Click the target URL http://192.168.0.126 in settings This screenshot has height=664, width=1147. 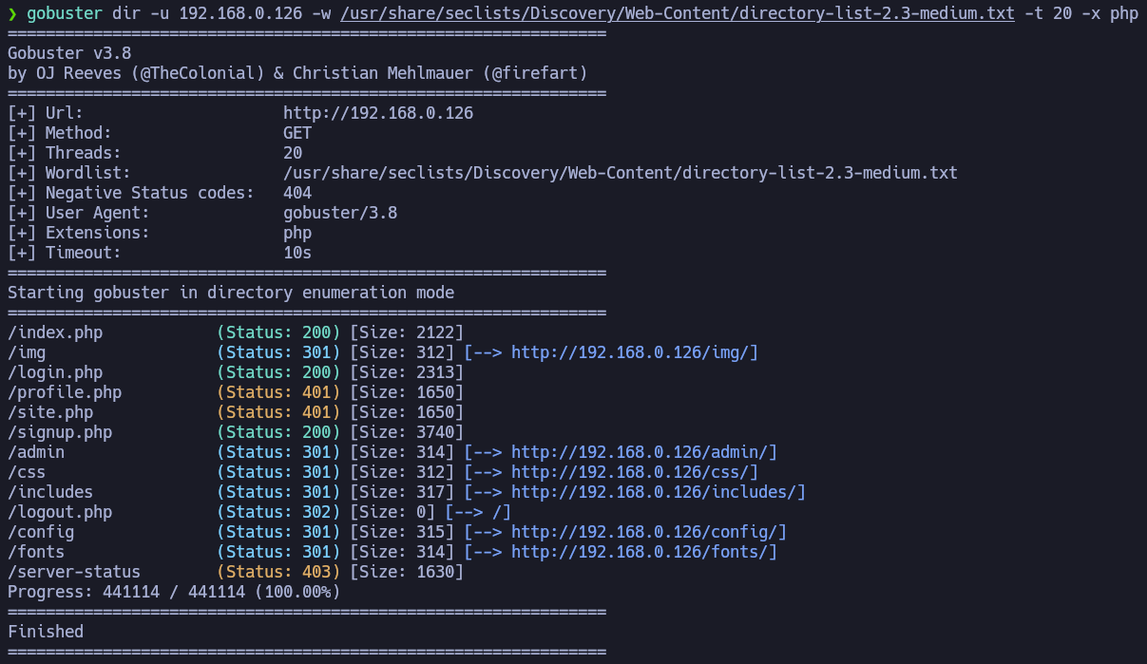(x=377, y=113)
